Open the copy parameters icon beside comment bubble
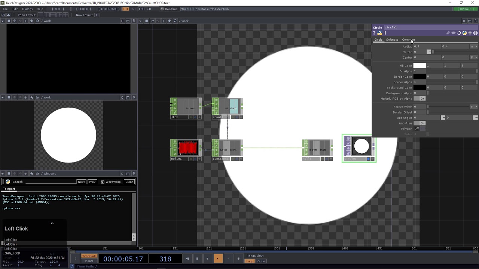 point(459,33)
